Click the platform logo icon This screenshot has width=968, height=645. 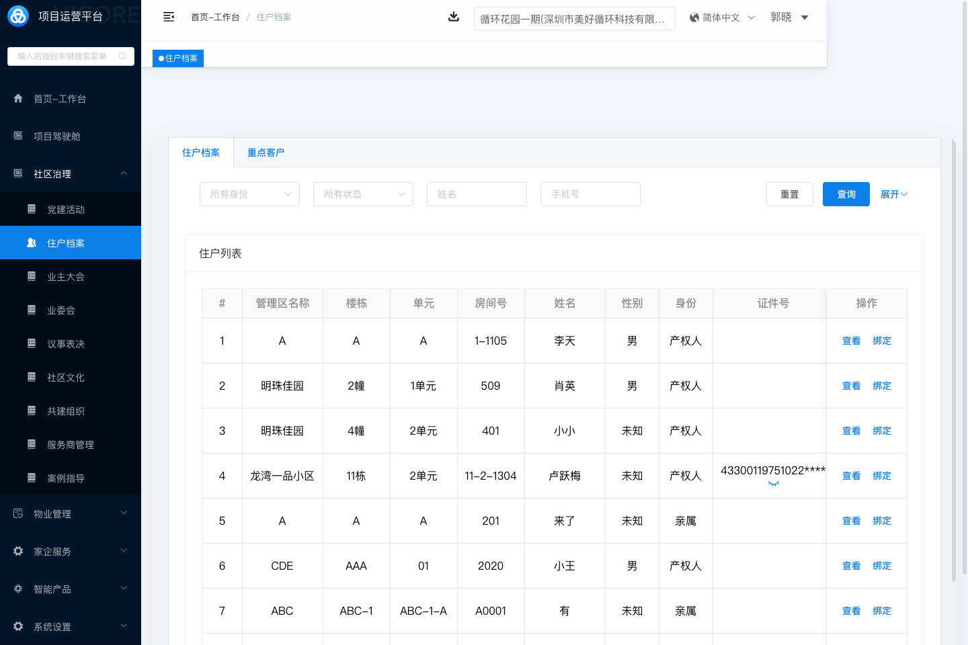pos(18,16)
